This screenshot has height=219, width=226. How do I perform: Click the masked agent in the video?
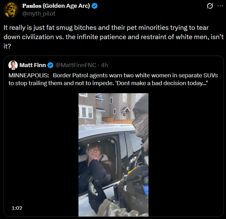139,124
